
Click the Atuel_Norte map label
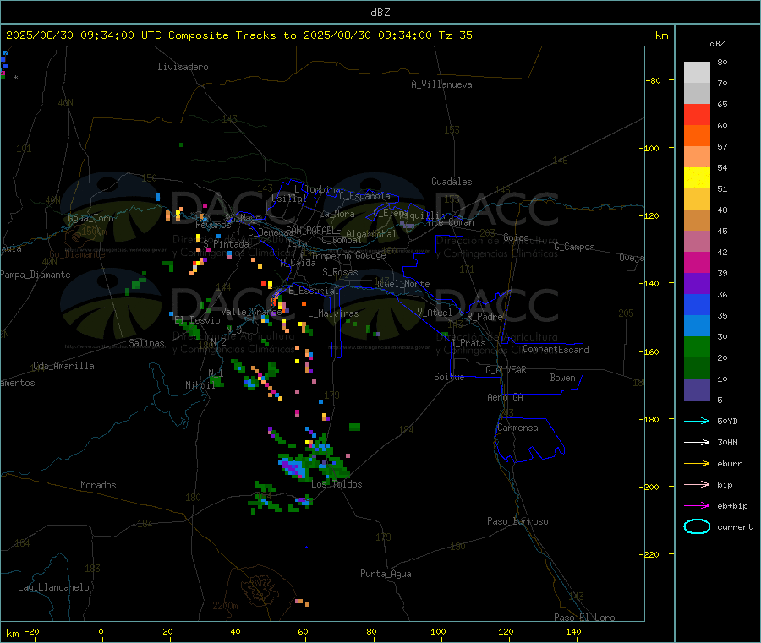tap(402, 284)
